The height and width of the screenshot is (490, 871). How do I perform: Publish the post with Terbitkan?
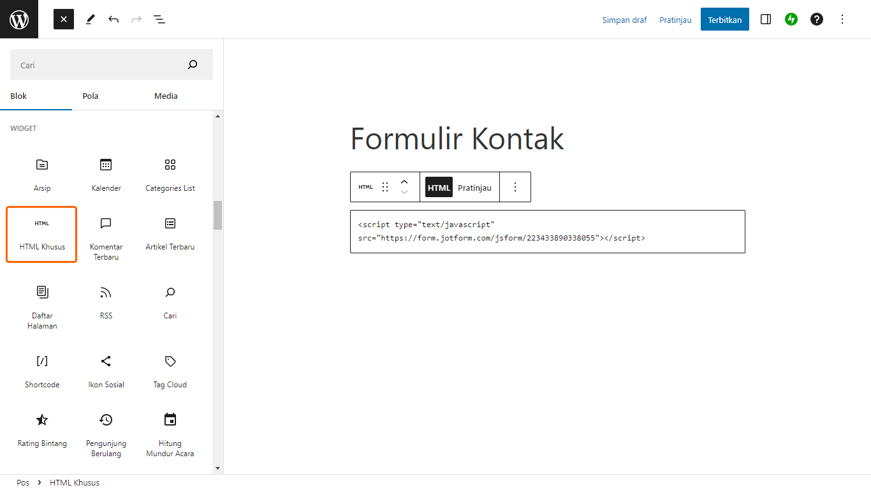pos(725,19)
